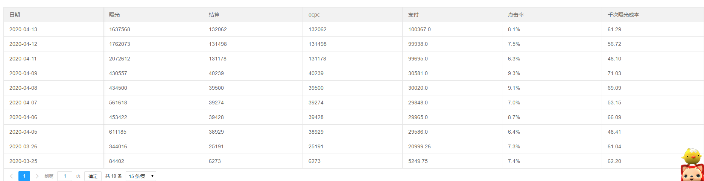Select page 1 in pagination

[x=24, y=176]
